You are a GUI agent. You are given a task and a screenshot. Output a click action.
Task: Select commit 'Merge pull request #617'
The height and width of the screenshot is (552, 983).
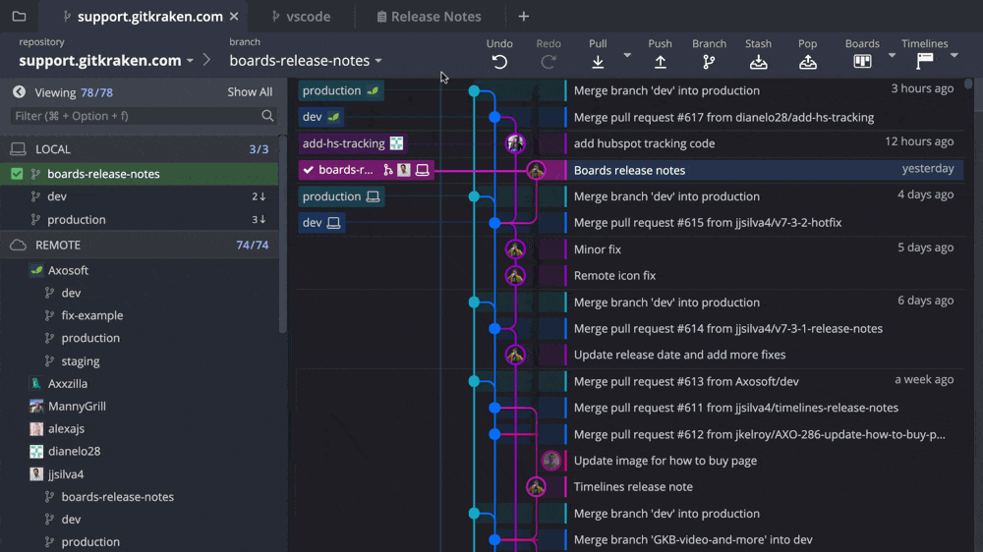723,117
